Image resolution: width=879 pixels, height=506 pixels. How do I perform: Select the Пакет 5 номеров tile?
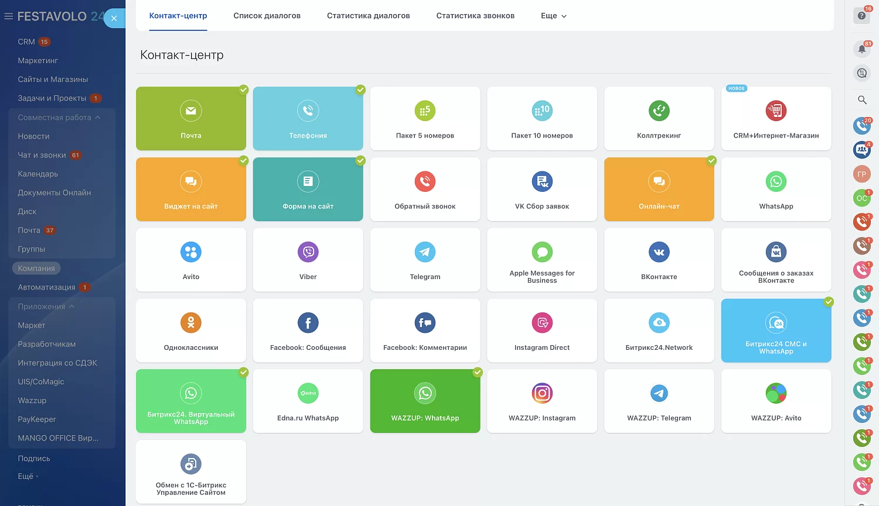click(425, 119)
